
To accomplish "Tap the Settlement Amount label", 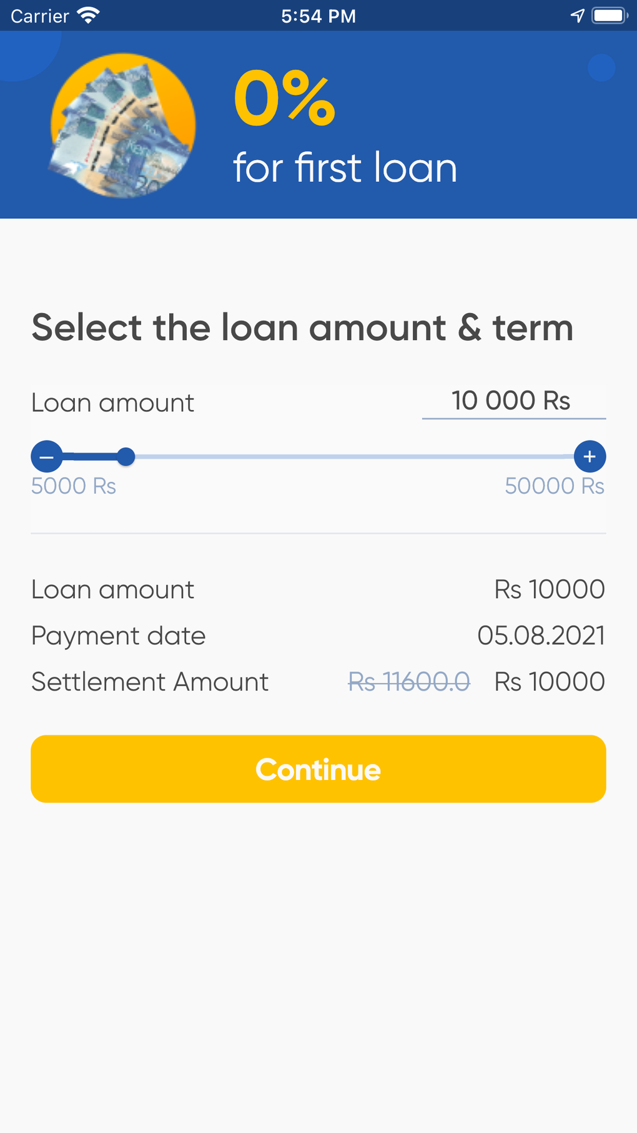I will point(150,682).
